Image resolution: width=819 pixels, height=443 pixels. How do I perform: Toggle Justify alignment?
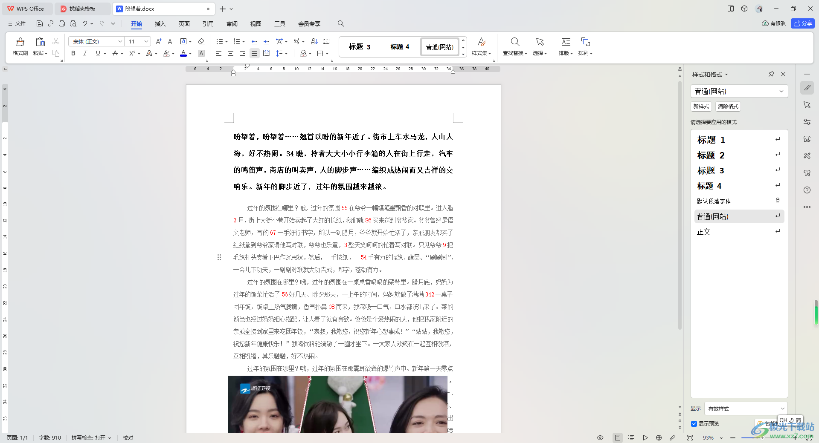[254, 53]
